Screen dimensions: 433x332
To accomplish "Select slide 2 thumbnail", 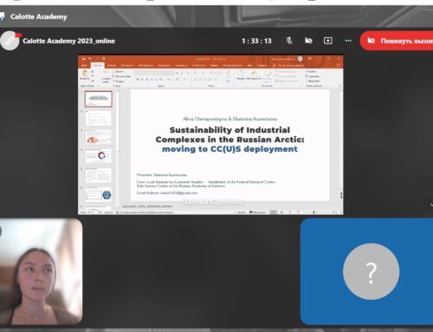I will click(98, 118).
